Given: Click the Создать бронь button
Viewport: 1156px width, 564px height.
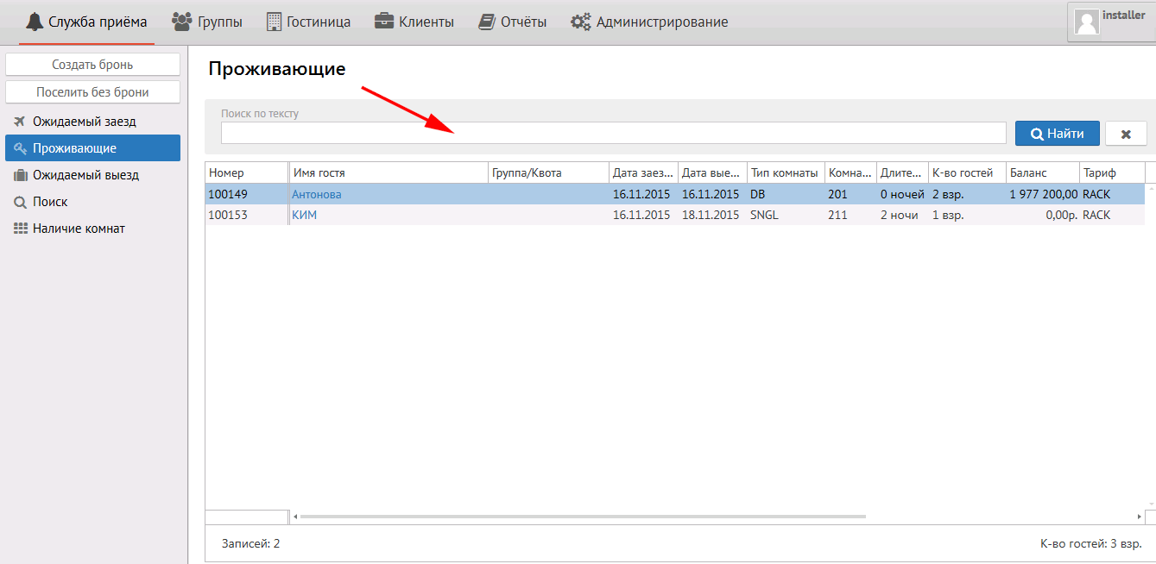Looking at the screenshot, I should pos(92,65).
